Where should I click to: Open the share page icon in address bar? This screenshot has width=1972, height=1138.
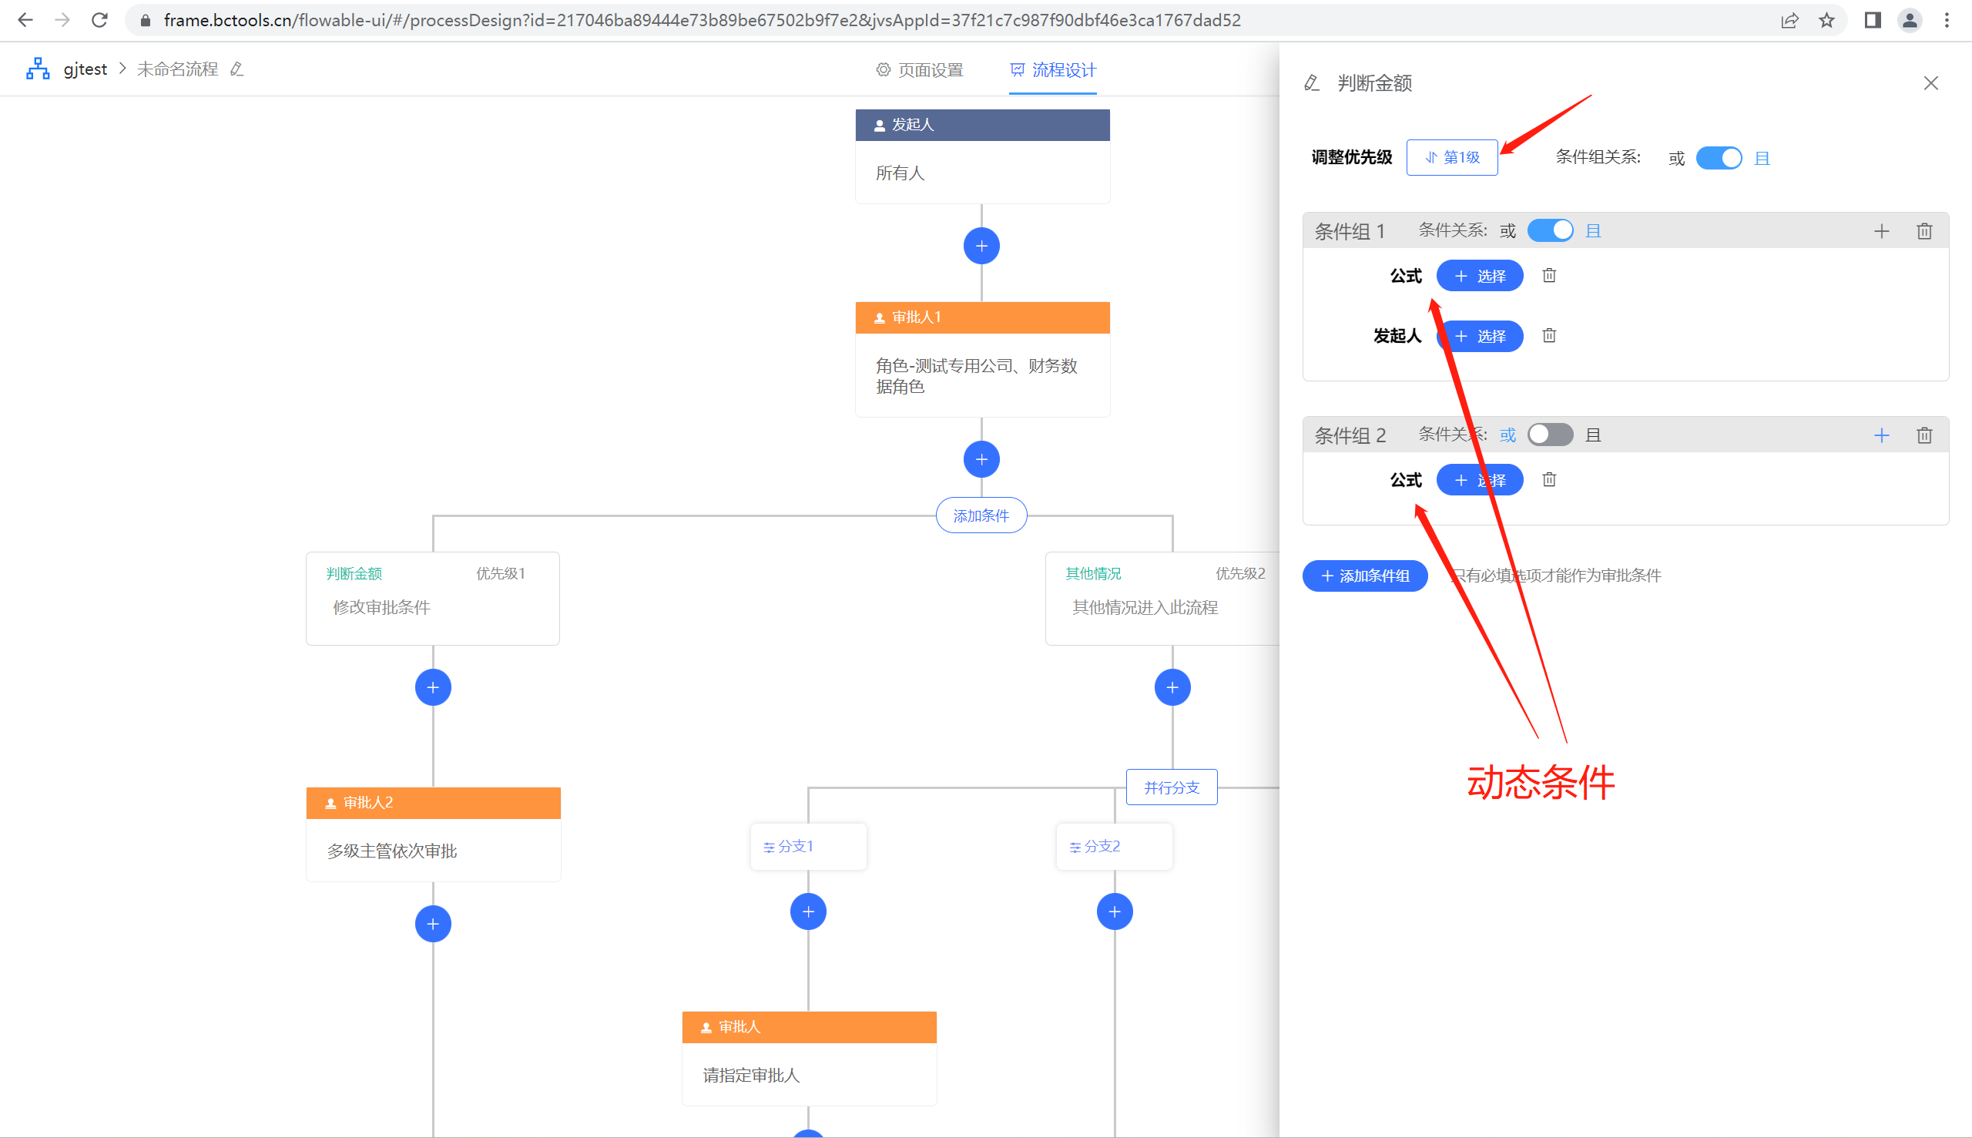pos(1789,20)
